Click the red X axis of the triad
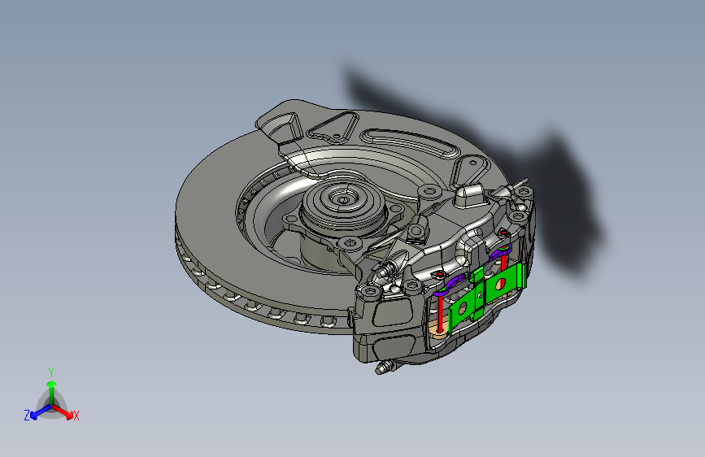This screenshot has height=457, width=705. tap(63, 411)
